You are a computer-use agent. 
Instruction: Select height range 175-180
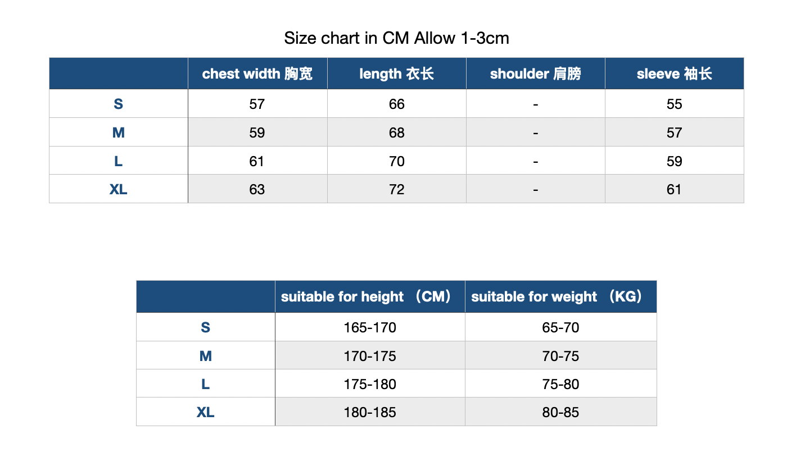pos(370,384)
